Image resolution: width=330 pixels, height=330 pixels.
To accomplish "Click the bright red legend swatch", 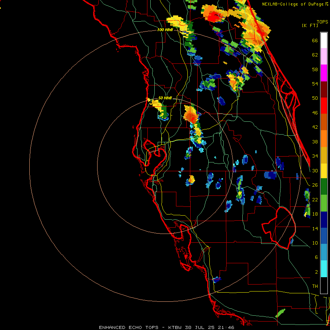I will tap(324, 106).
